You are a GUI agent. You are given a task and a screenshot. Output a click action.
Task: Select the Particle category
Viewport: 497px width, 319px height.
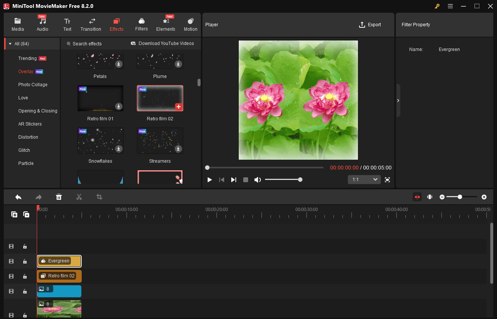(x=26, y=163)
